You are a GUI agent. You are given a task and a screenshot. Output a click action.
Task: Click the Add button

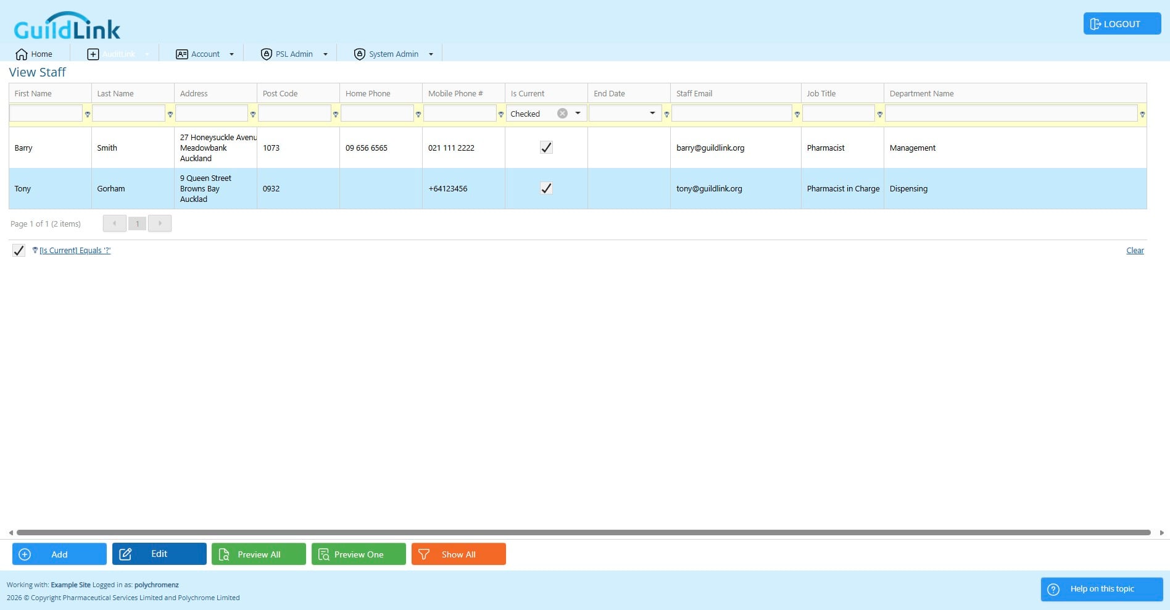(x=59, y=554)
